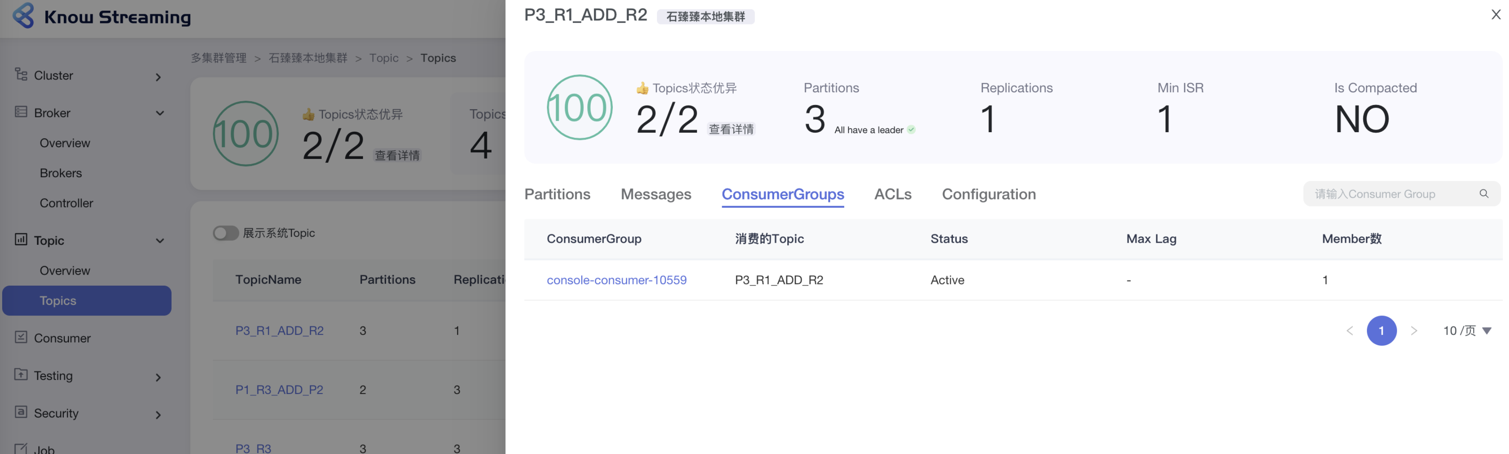Image resolution: width=1509 pixels, height=454 pixels.
Task: Click the Topic breadcrumb item
Action: (384, 58)
